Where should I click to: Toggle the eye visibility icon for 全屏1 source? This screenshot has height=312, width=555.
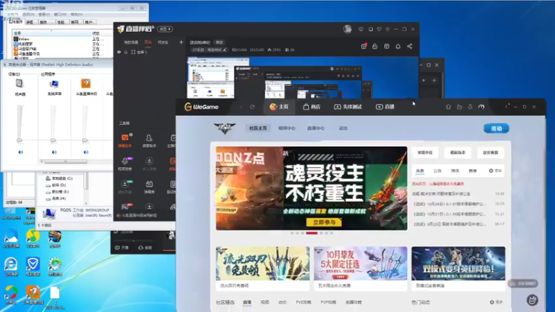pos(119,52)
